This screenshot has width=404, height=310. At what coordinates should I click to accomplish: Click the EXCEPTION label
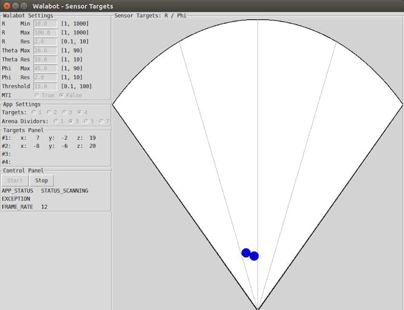pyautogui.click(x=16, y=199)
